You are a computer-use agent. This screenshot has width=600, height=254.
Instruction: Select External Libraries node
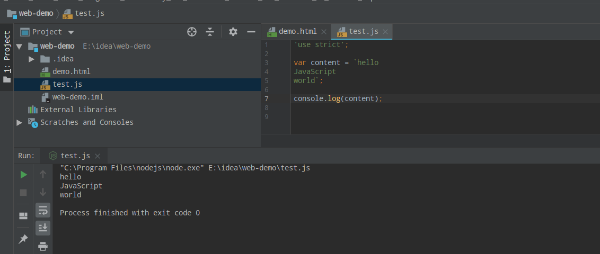(x=78, y=110)
